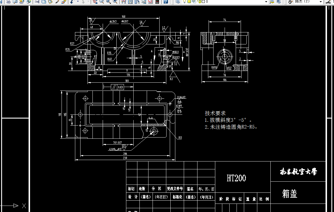Select the Pan Realtime hand tool

[x=95, y=2]
